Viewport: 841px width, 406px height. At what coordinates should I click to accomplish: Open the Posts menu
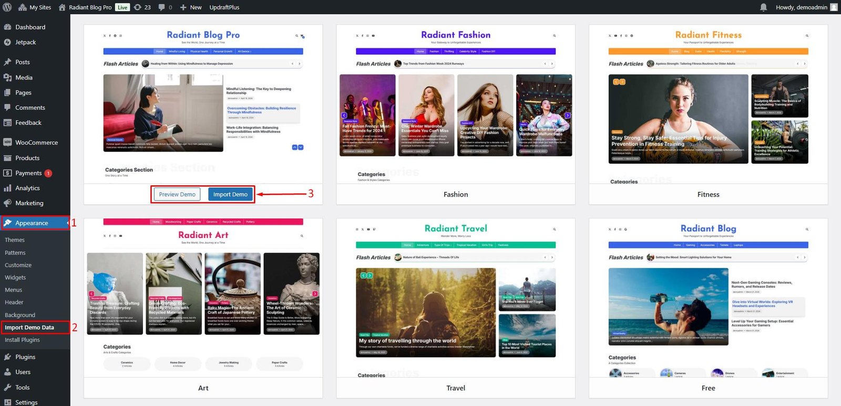[23, 62]
